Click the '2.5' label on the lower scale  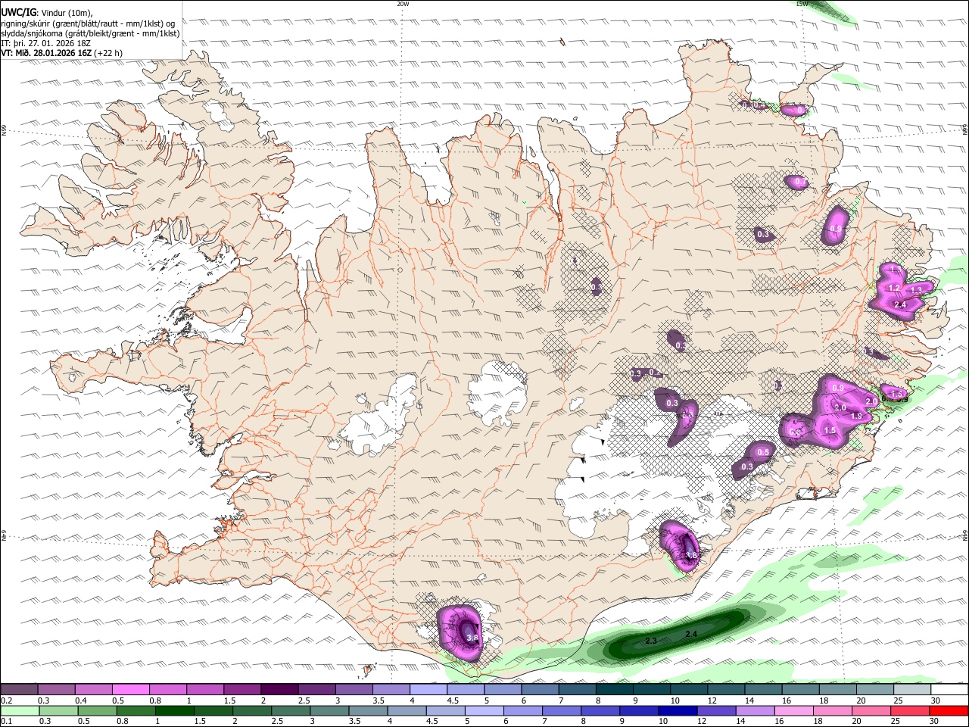click(278, 722)
